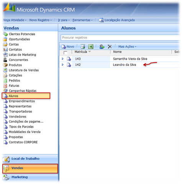
Task: Switch to the Marketing area
Action: (30, 177)
